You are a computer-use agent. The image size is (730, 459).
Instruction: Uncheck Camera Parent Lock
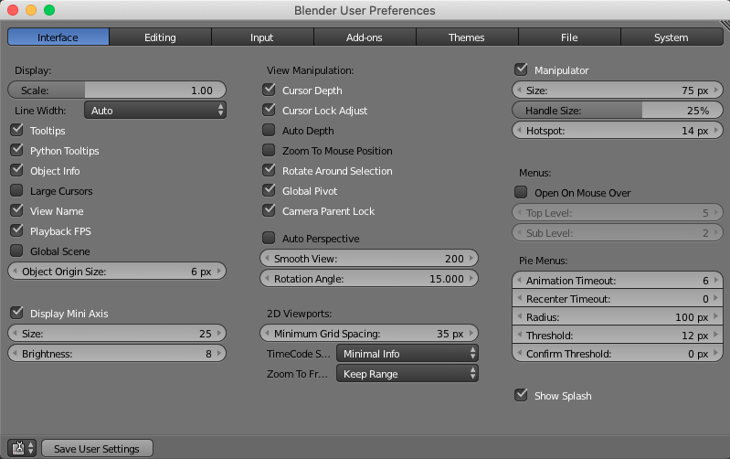[269, 210]
